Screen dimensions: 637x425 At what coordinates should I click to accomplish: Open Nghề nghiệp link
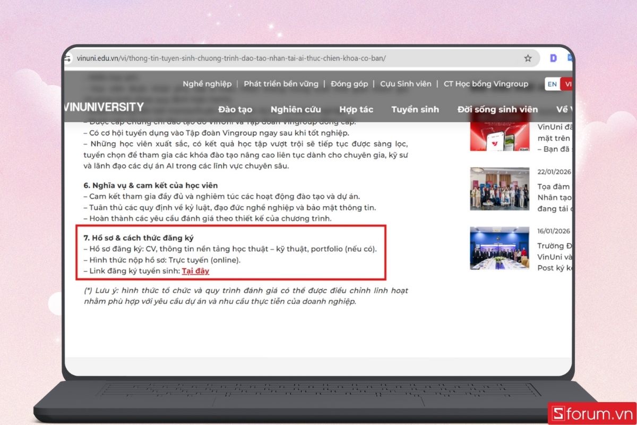[x=207, y=84]
